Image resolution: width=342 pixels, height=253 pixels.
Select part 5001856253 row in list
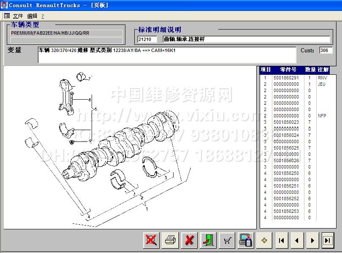(286, 211)
